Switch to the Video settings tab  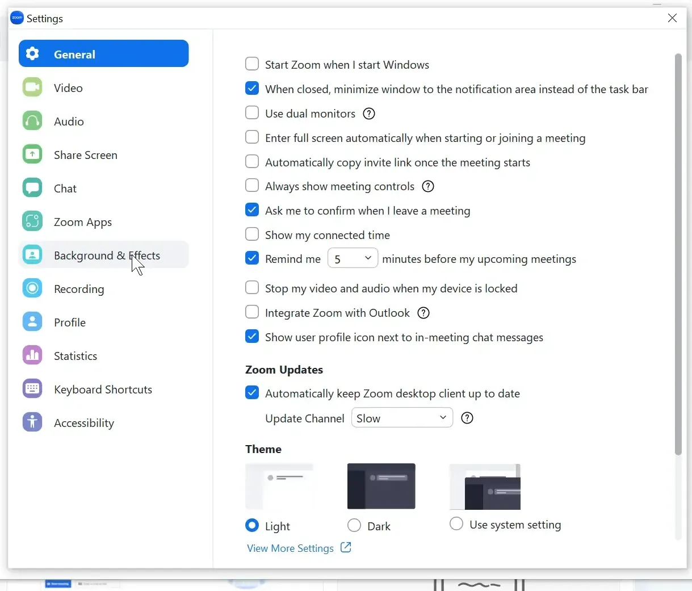[x=104, y=87]
